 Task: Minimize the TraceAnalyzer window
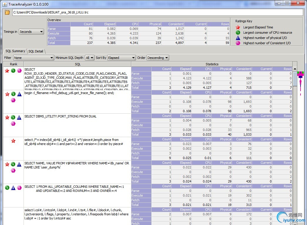[279, 3]
